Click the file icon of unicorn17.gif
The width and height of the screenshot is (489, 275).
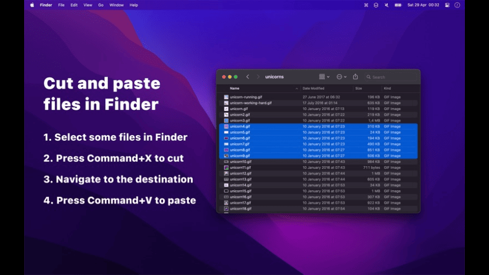226,203
